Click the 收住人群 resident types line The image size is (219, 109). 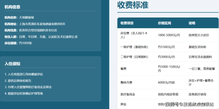click(41, 37)
